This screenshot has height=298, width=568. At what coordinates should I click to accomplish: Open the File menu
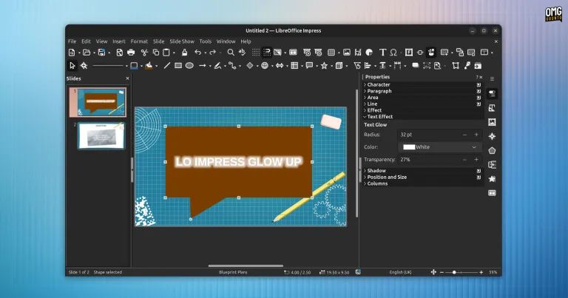click(x=72, y=41)
